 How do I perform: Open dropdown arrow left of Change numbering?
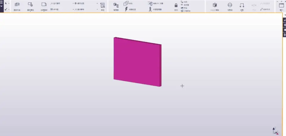point(73,9)
